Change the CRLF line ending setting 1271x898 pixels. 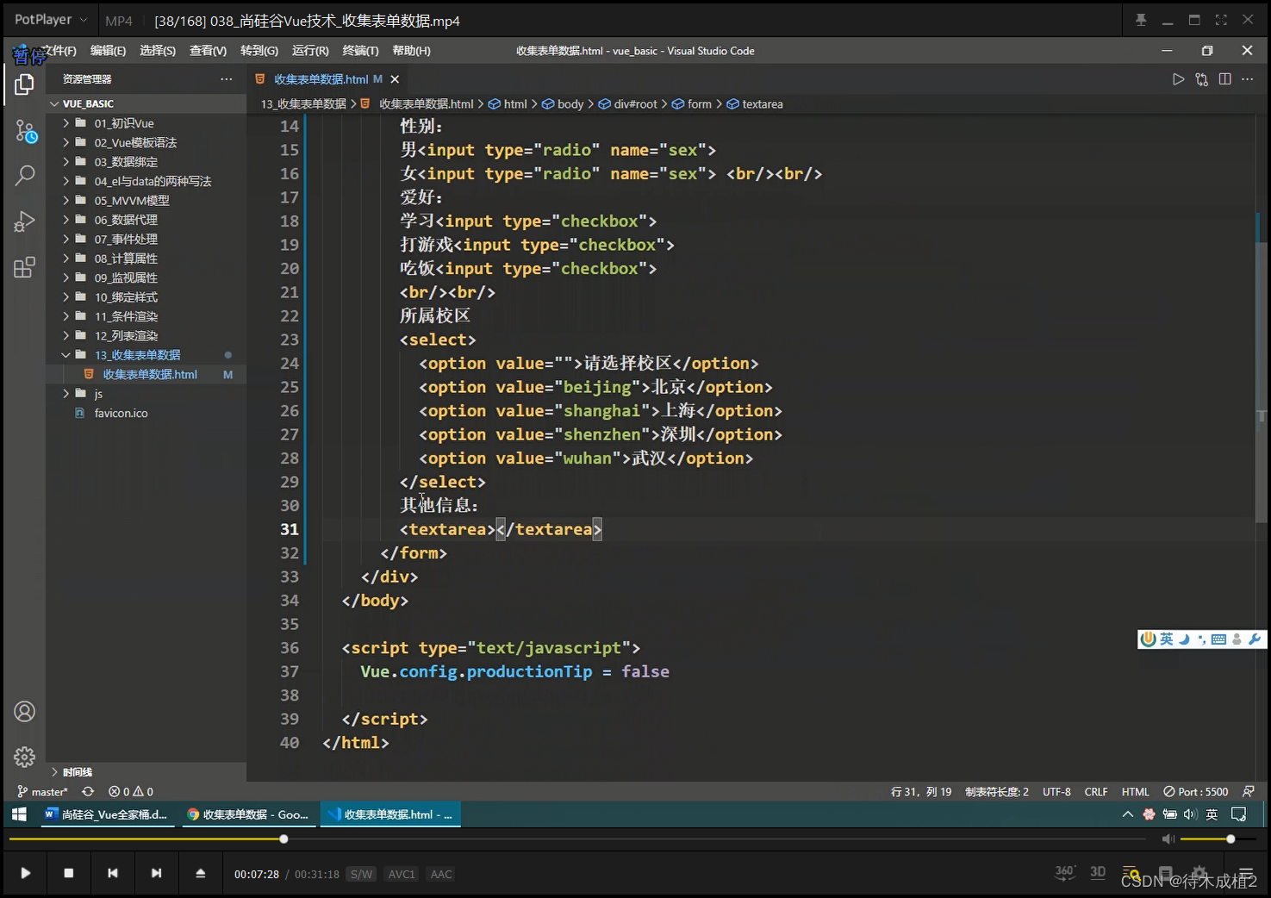1096,791
